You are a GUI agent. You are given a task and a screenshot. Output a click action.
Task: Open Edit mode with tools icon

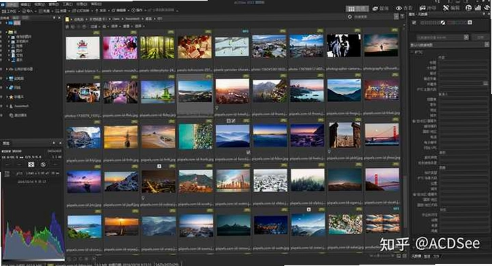[451, 8]
